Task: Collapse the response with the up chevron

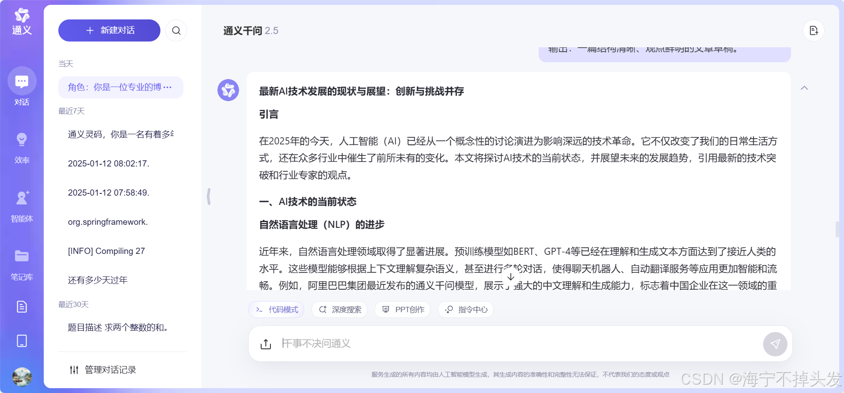Action: tap(804, 88)
